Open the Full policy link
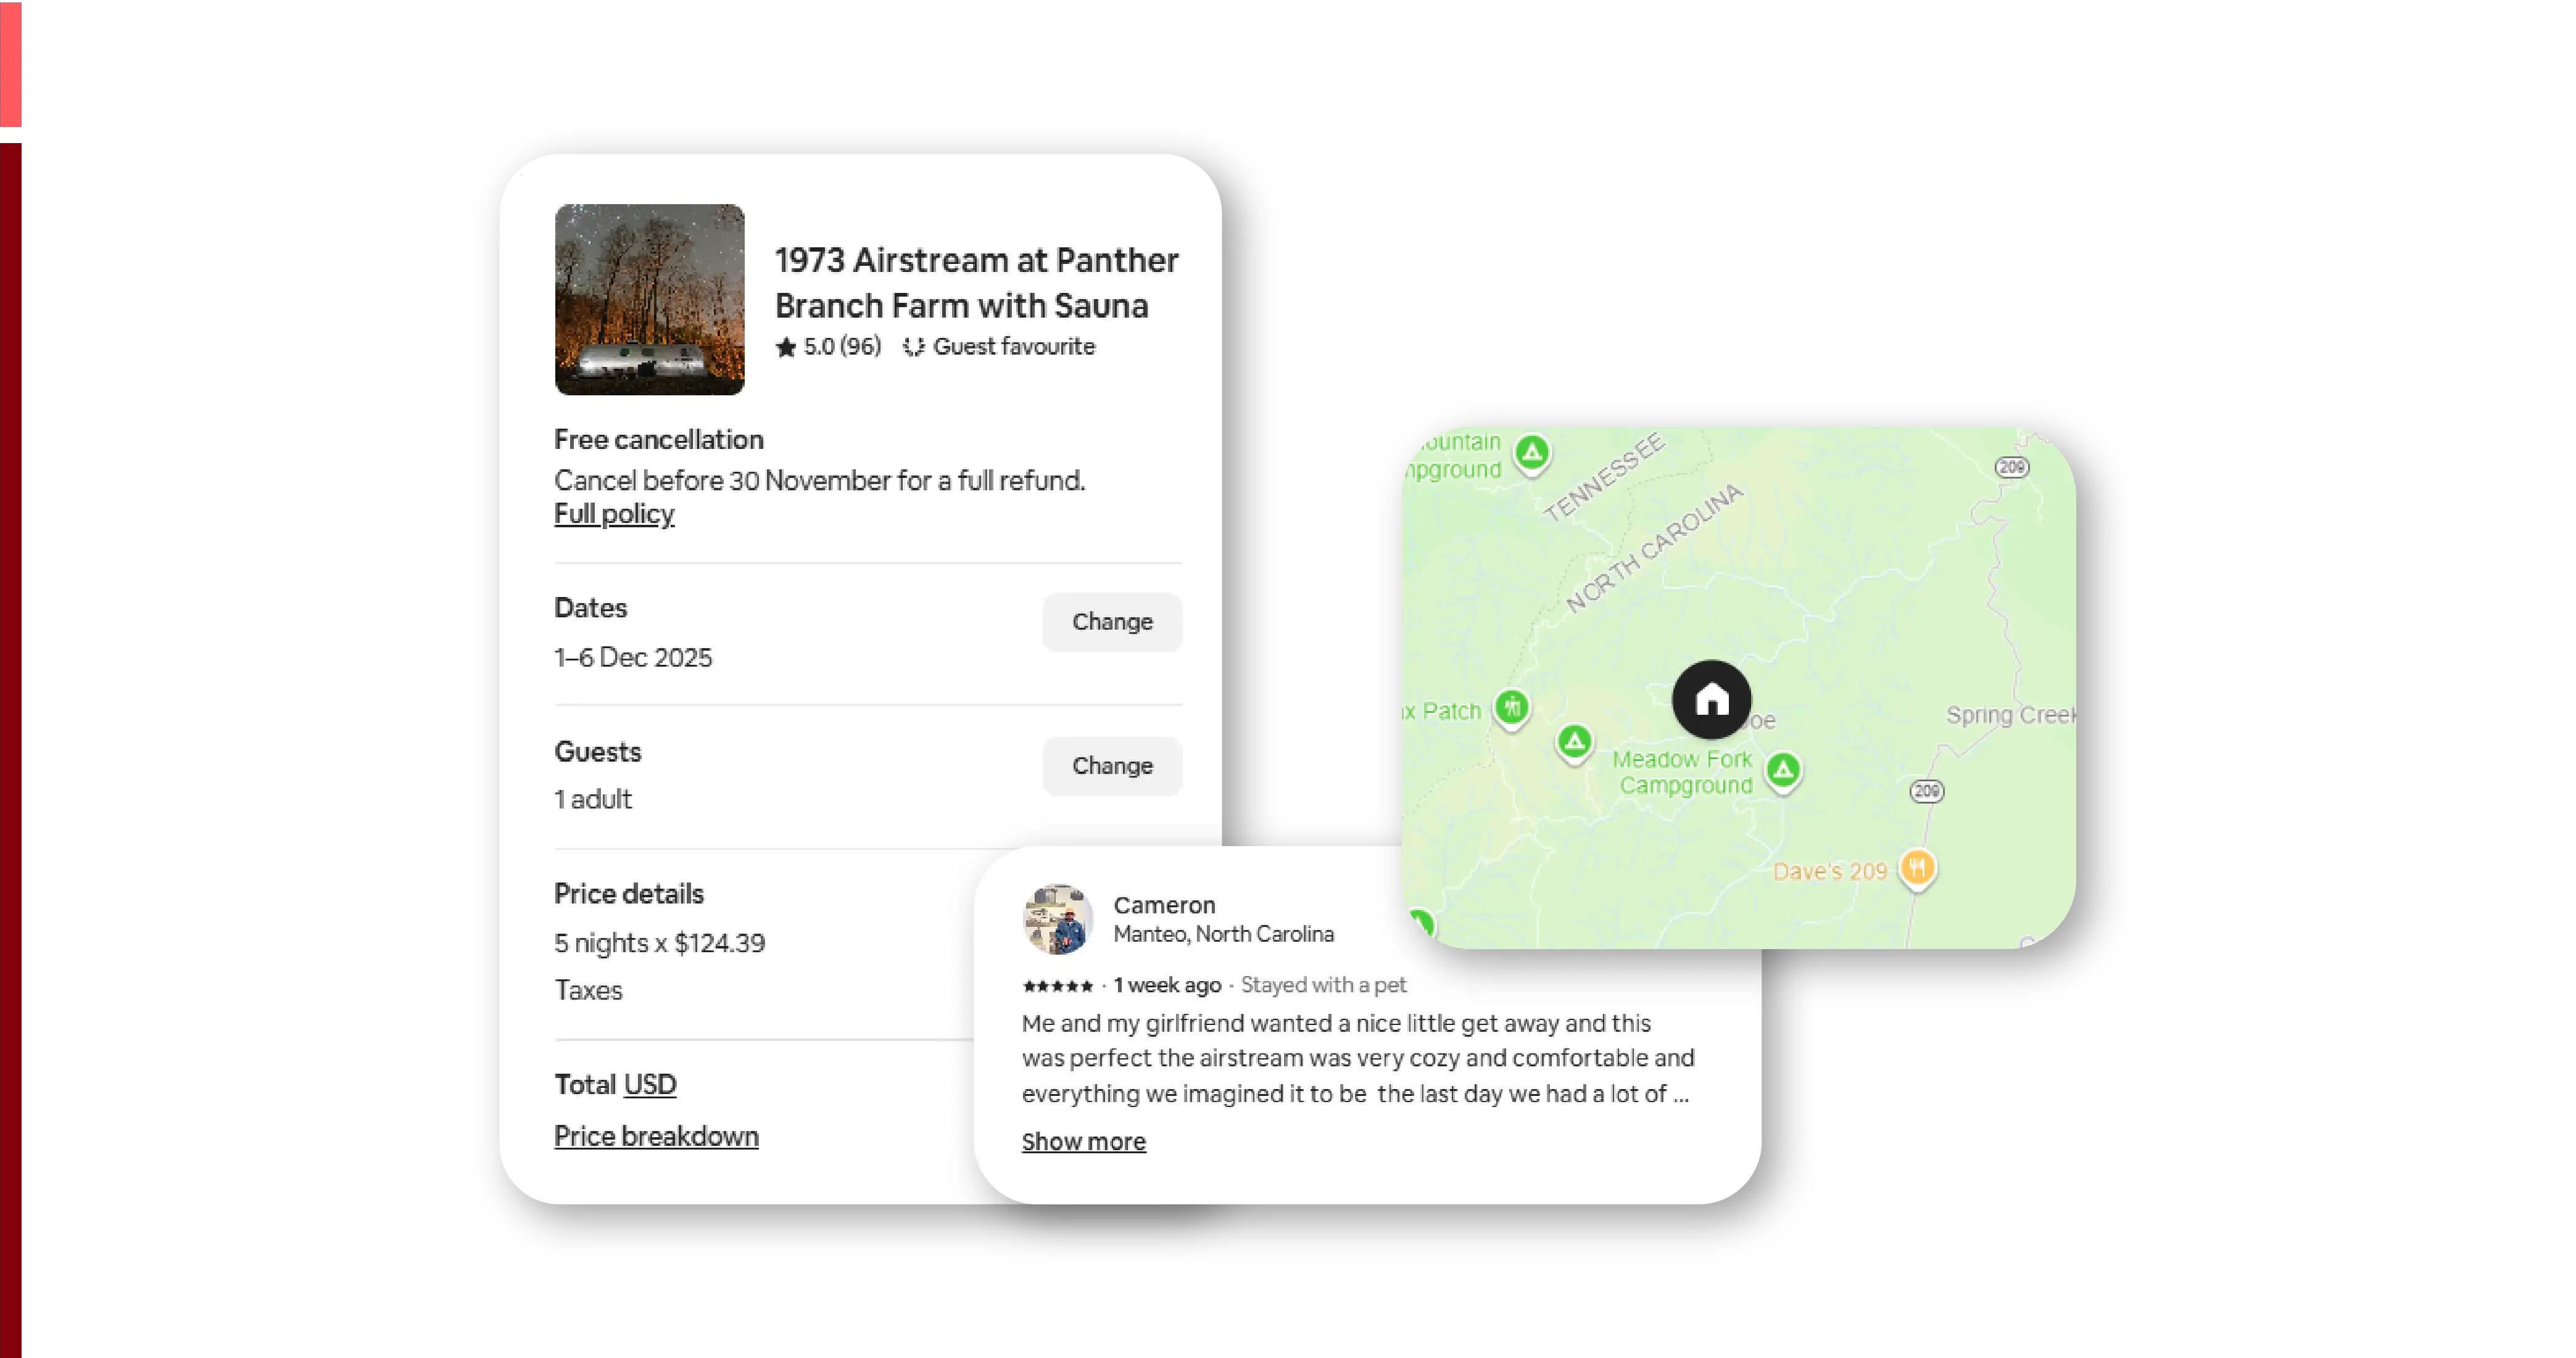Viewport: 2576px width, 1358px height. pos(614,514)
